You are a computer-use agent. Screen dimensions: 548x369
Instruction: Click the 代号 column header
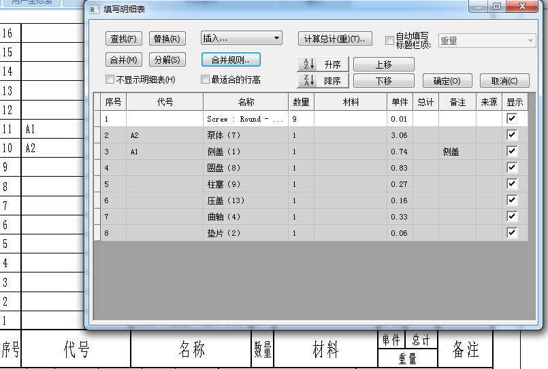click(165, 102)
